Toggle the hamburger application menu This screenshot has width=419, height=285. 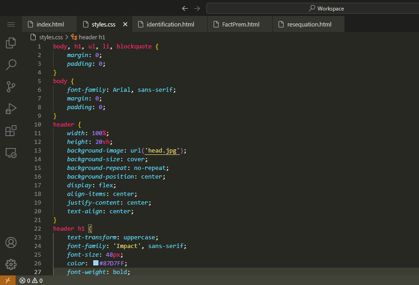(x=11, y=24)
